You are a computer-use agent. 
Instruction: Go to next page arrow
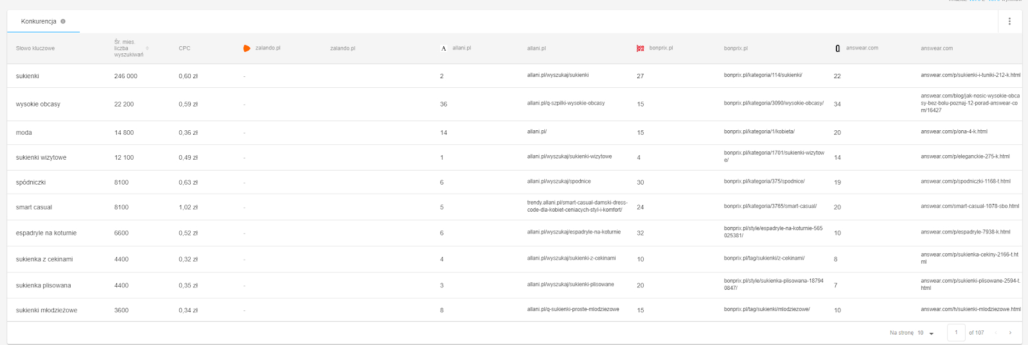point(1010,332)
